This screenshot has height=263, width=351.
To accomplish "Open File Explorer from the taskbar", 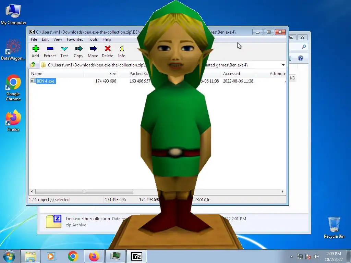I will 31,256.
